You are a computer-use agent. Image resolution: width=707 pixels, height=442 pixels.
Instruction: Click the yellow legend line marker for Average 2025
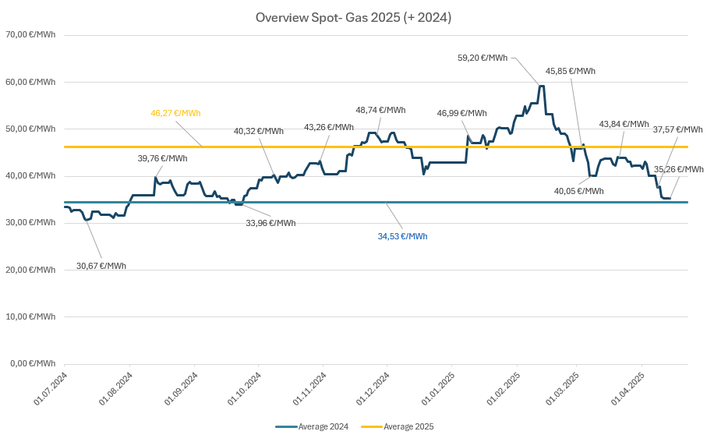371,426
